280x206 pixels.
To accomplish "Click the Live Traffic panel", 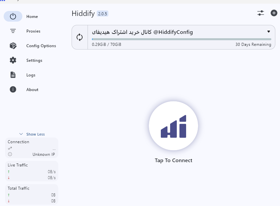I will [x=31, y=171].
